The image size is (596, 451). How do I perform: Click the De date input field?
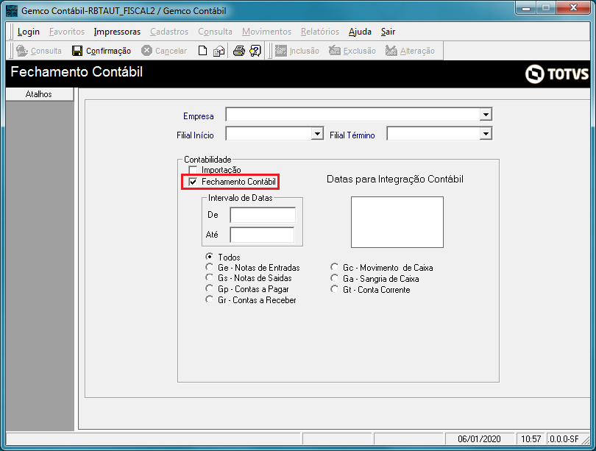point(263,215)
